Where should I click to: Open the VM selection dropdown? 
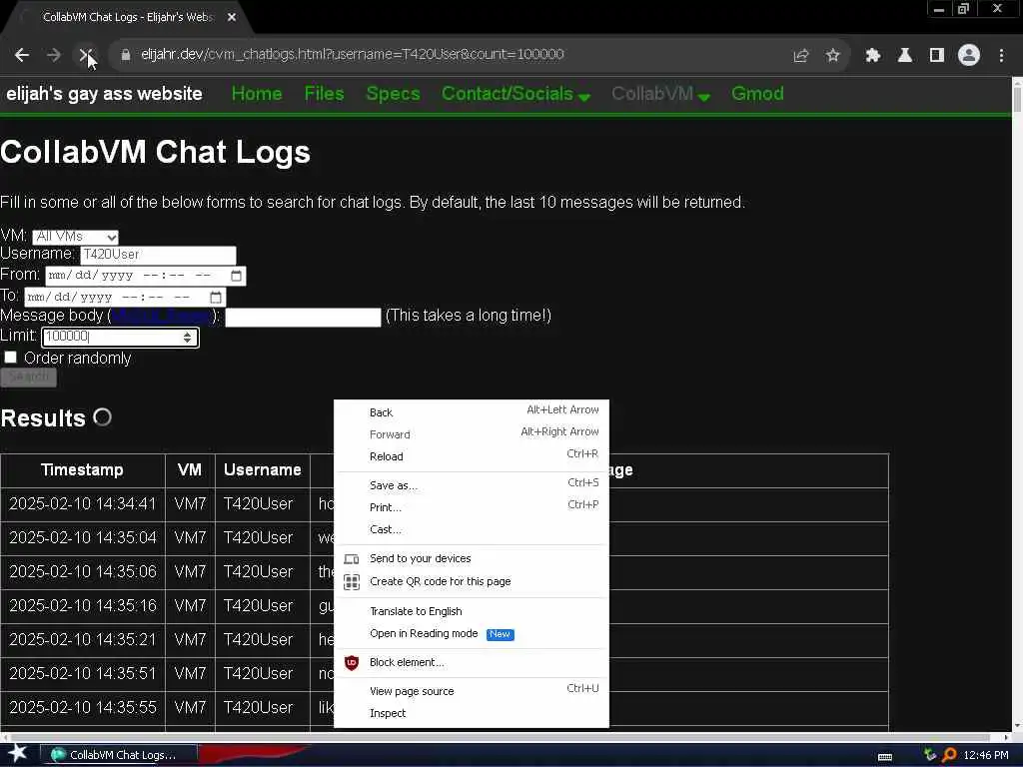pyautogui.click(x=75, y=237)
